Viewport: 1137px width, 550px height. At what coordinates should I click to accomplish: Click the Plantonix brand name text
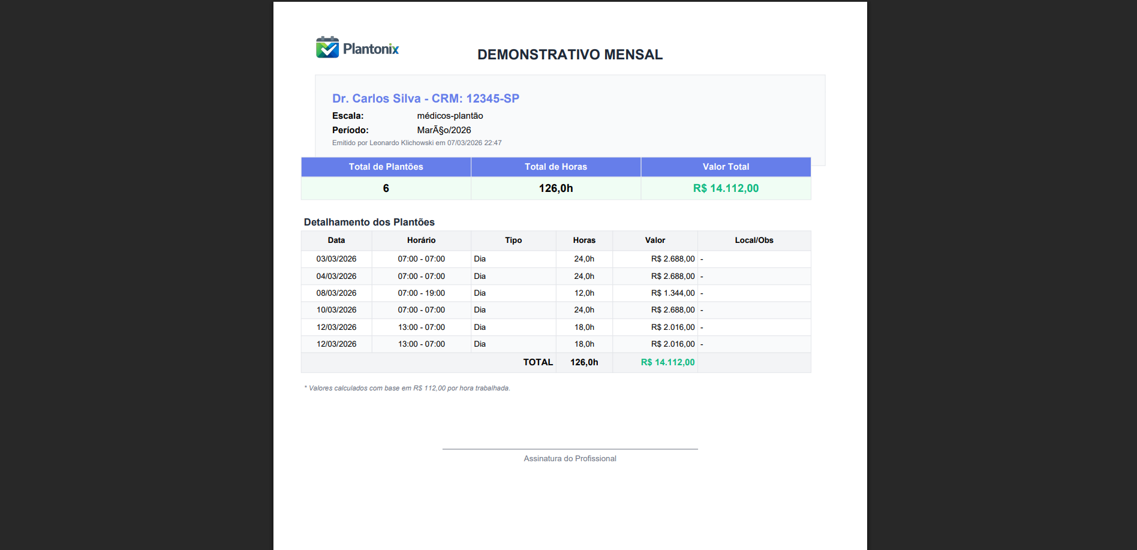tap(371, 49)
